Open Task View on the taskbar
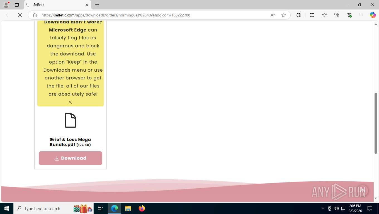 [100, 208]
